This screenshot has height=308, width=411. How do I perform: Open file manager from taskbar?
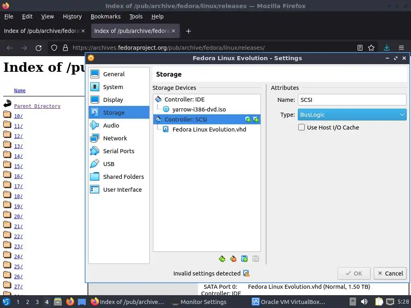(x=58, y=302)
